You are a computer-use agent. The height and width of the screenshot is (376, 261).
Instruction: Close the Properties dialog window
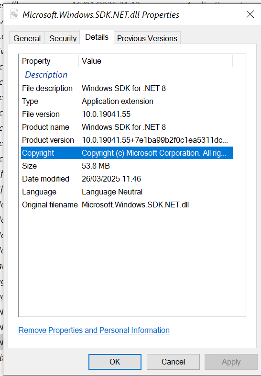250,14
